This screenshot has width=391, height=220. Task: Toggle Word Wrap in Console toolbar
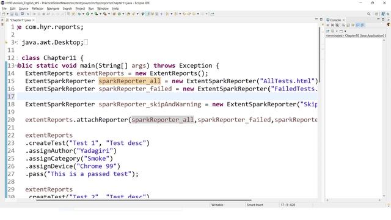click(x=353, y=25)
